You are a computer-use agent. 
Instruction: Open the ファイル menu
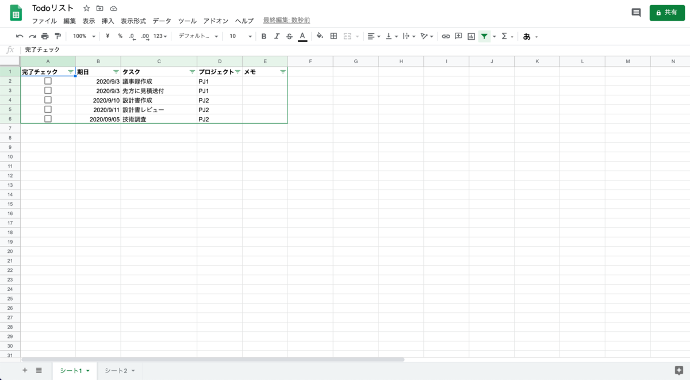click(x=44, y=21)
